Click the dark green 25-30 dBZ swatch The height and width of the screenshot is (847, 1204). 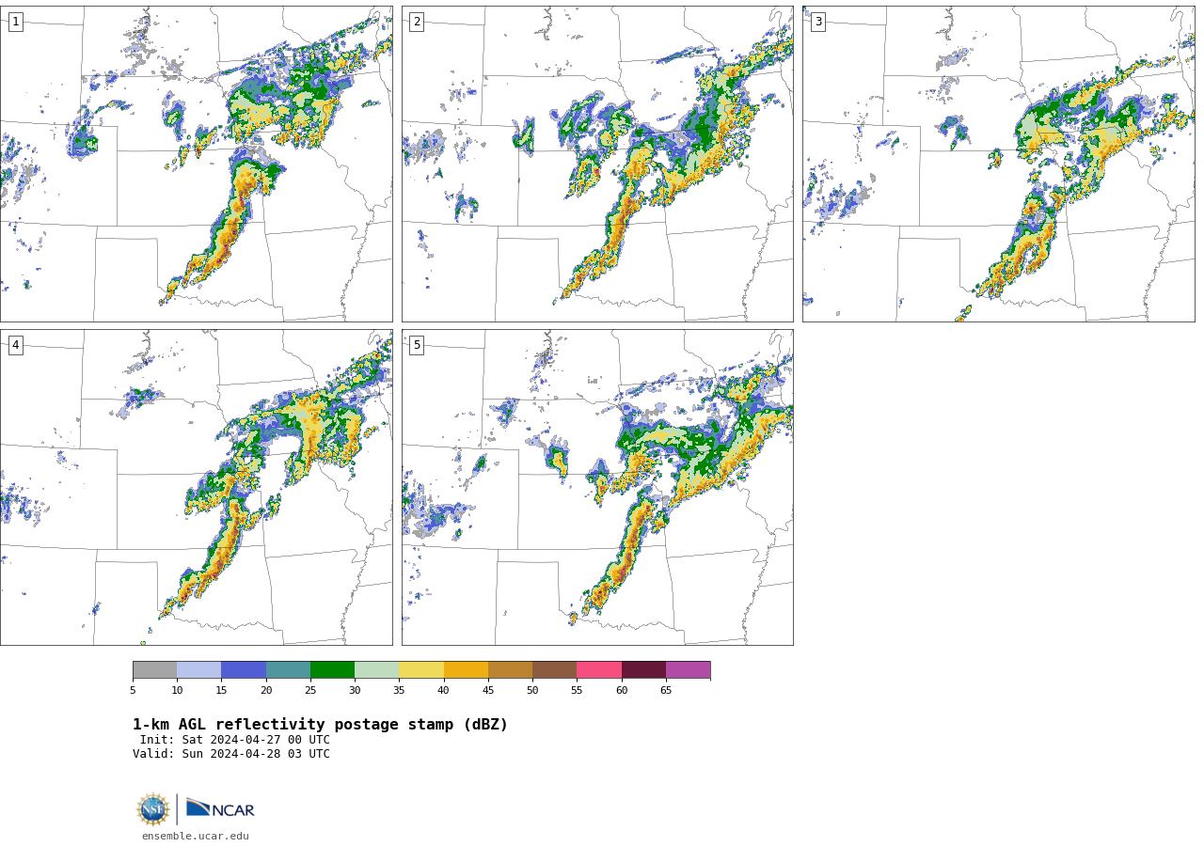click(x=332, y=669)
